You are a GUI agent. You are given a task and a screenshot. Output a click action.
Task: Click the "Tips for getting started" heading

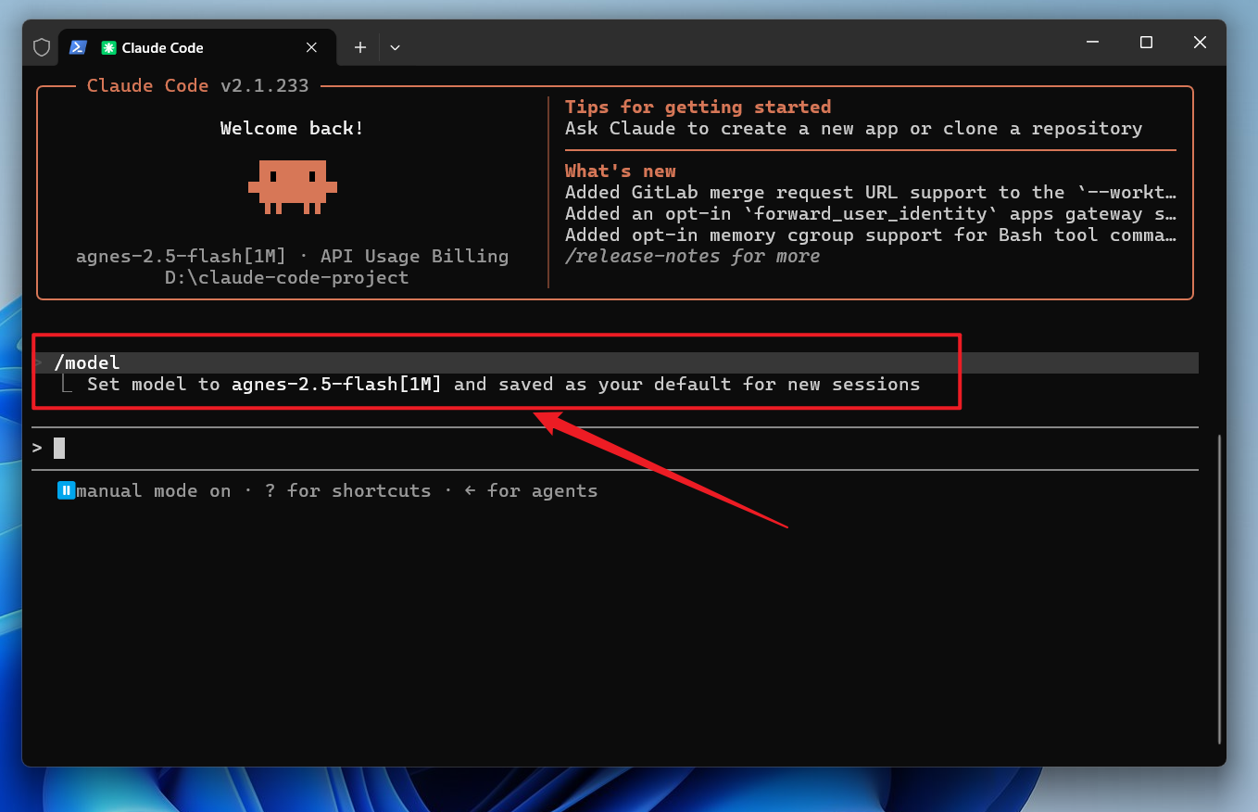(x=698, y=107)
